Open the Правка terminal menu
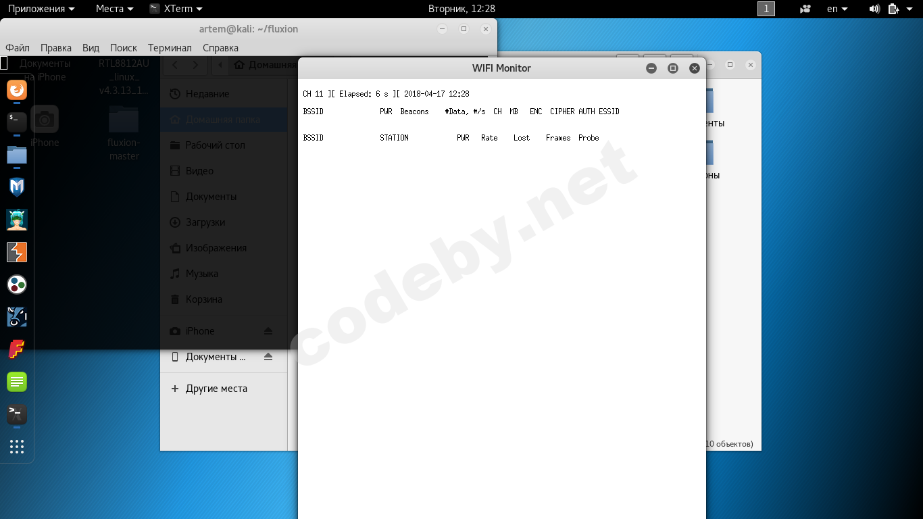 tap(56, 48)
